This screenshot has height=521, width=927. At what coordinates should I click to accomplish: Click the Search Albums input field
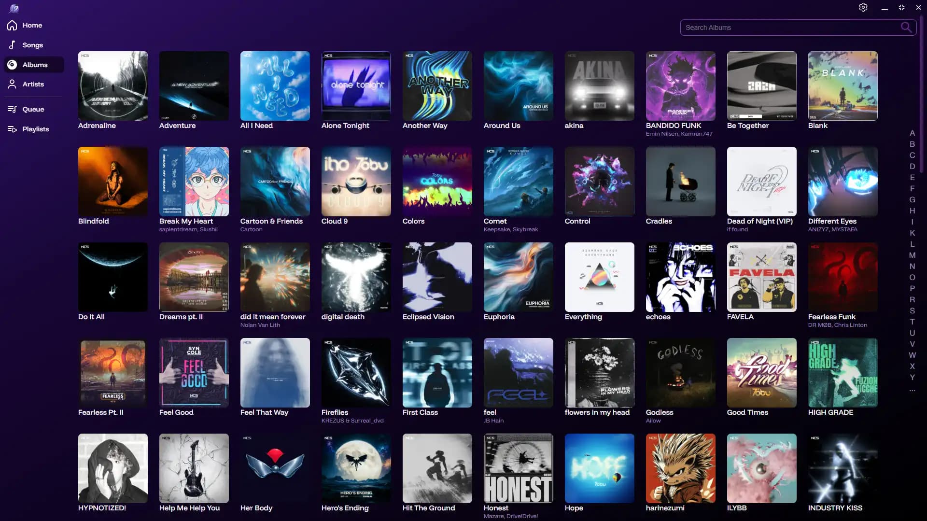click(x=782, y=28)
